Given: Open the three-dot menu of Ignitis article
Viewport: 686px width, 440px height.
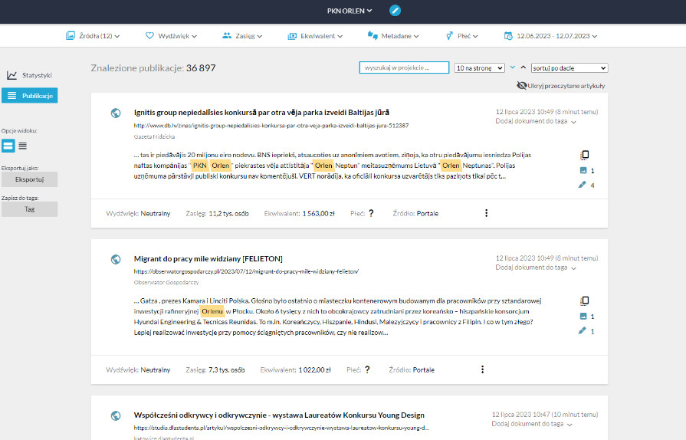Looking at the screenshot, I should (x=486, y=213).
